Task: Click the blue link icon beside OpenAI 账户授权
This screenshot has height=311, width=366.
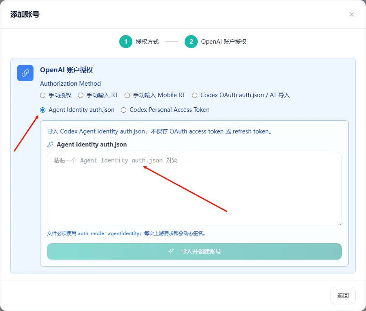Action: tap(25, 73)
